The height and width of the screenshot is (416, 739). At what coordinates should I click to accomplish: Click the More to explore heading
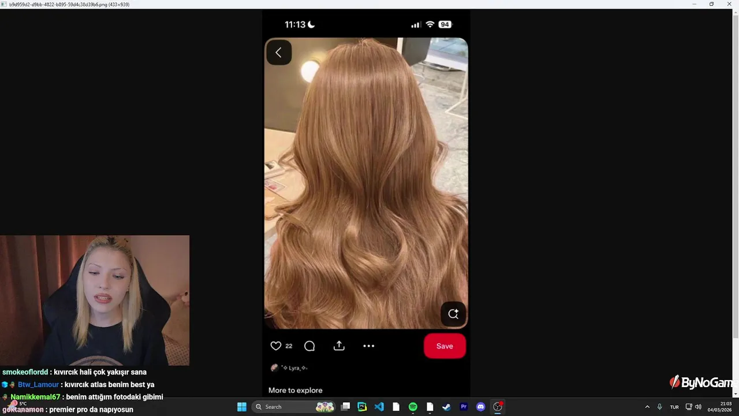296,390
